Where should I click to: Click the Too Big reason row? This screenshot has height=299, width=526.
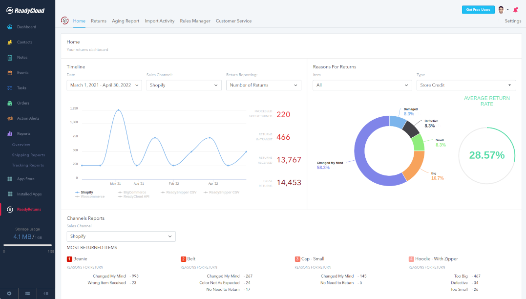pyautogui.click(x=467, y=276)
